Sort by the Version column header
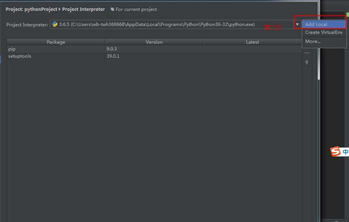349x222 pixels. 154,42
